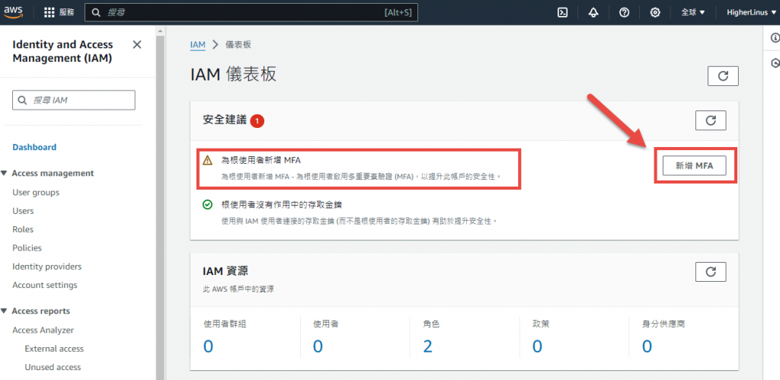780x380 pixels.
Task: Open User groups in the sidebar
Action: coord(36,192)
